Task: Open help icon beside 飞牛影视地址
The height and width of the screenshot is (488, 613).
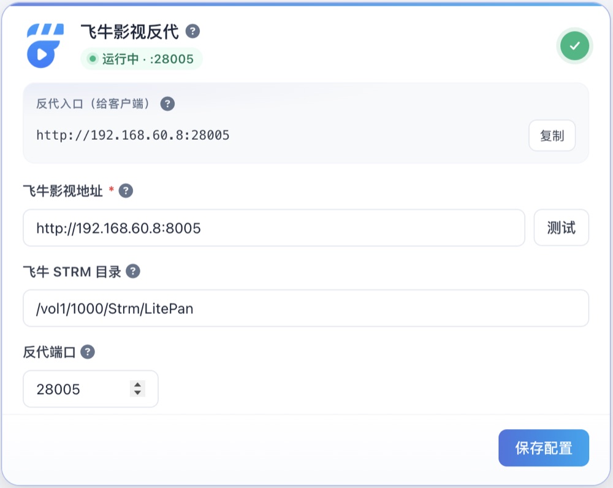Action: (x=126, y=191)
